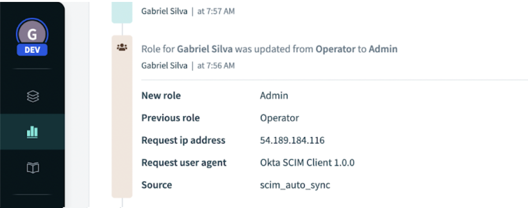Click the New role value Admin

pyautogui.click(x=274, y=95)
